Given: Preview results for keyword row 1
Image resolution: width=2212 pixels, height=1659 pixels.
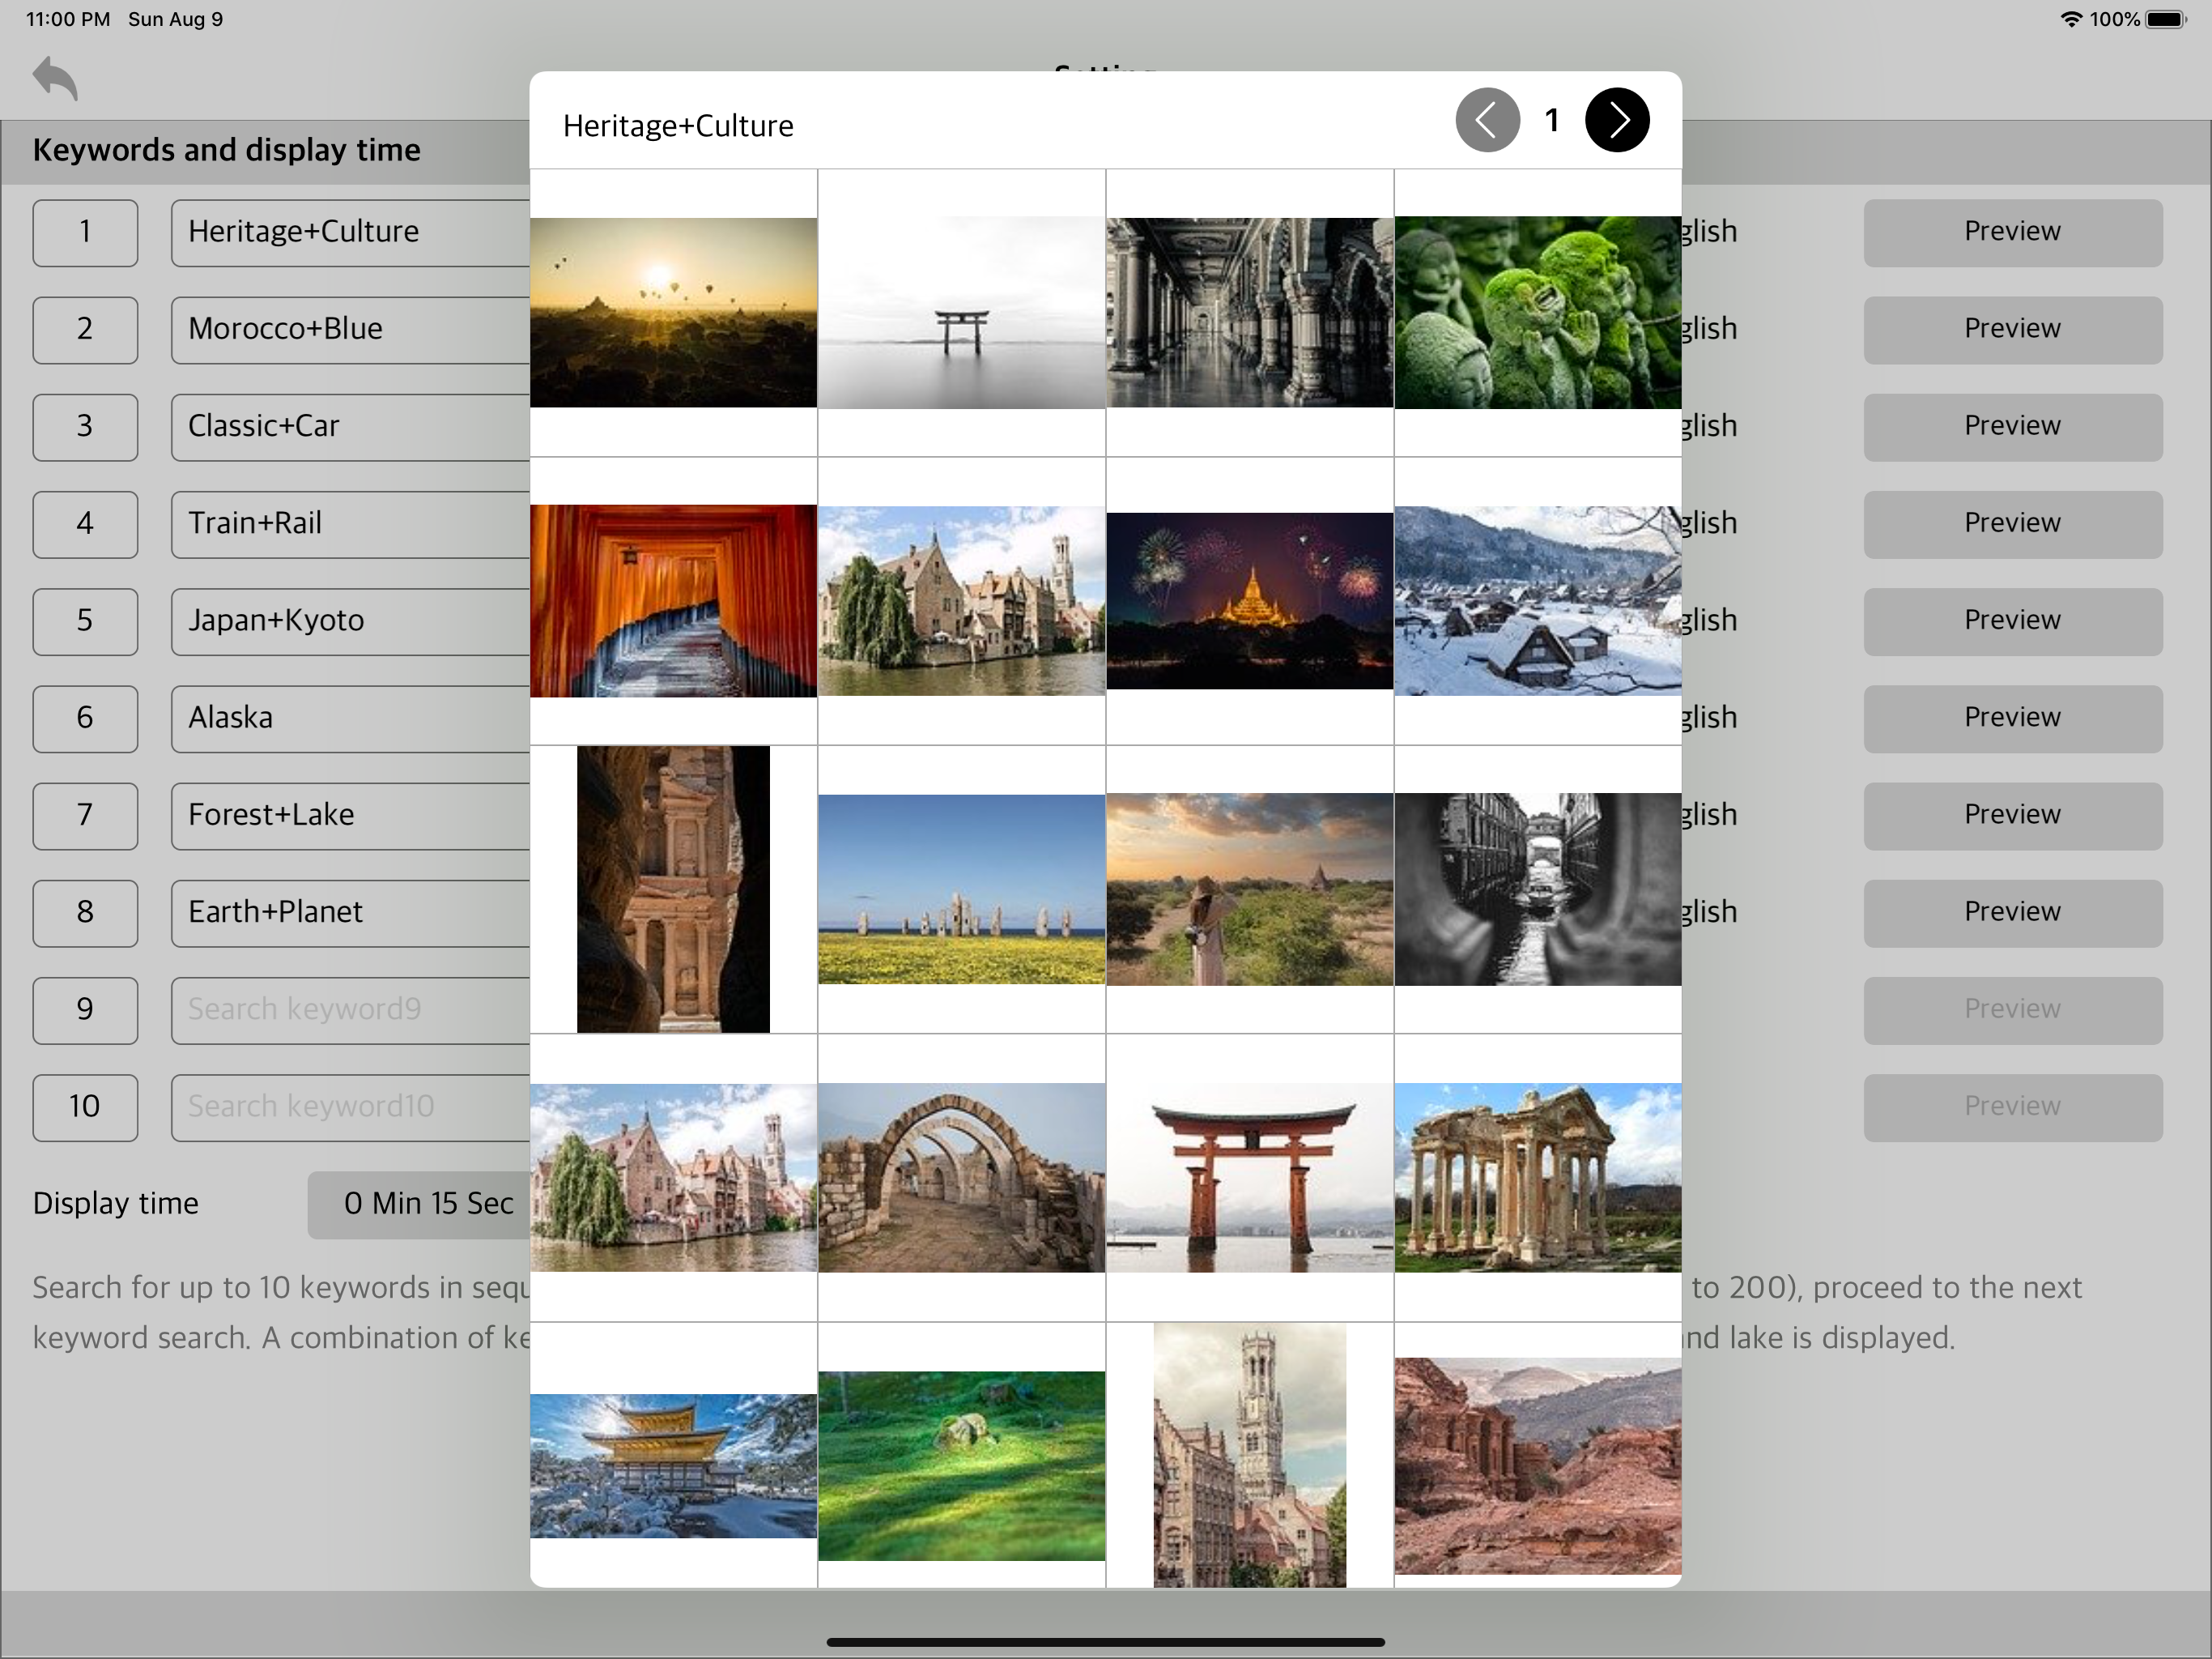Looking at the screenshot, I should point(2012,232).
